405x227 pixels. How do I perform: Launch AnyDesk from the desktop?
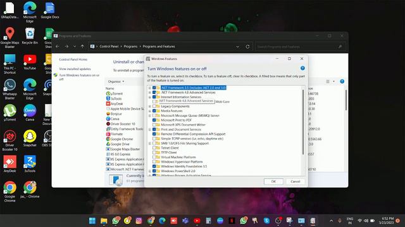pyautogui.click(x=10, y=164)
